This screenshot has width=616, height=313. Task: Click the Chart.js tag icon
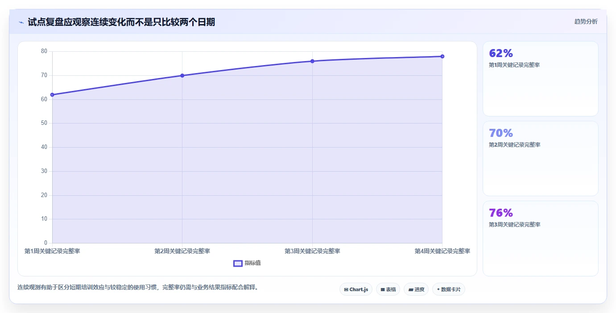[346, 290]
